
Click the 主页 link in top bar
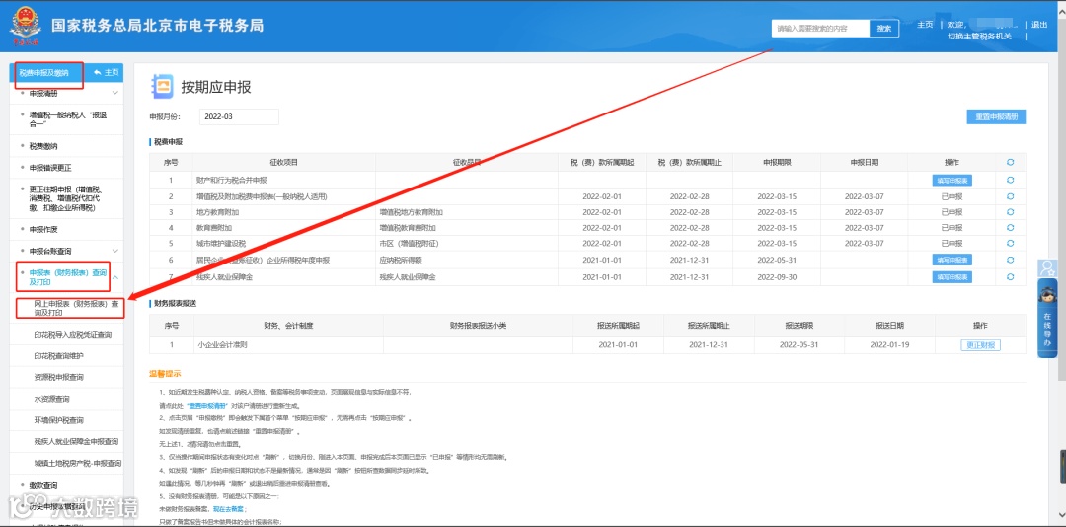(x=925, y=25)
